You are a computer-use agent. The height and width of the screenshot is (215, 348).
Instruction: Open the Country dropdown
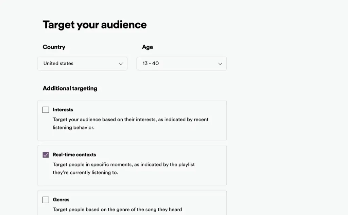point(82,64)
